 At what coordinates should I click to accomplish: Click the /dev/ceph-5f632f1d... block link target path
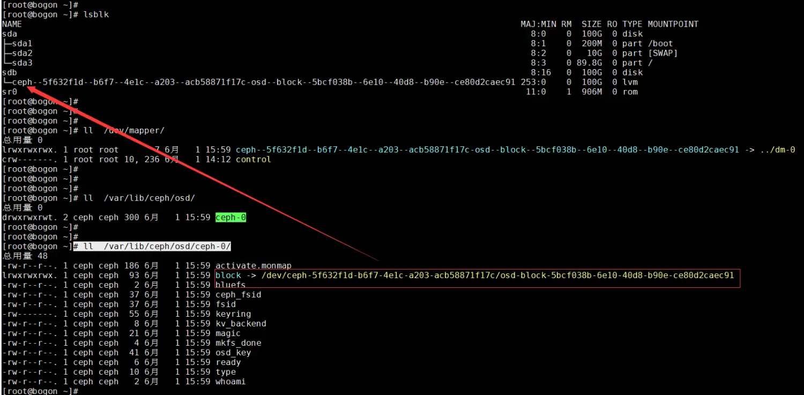click(x=497, y=275)
